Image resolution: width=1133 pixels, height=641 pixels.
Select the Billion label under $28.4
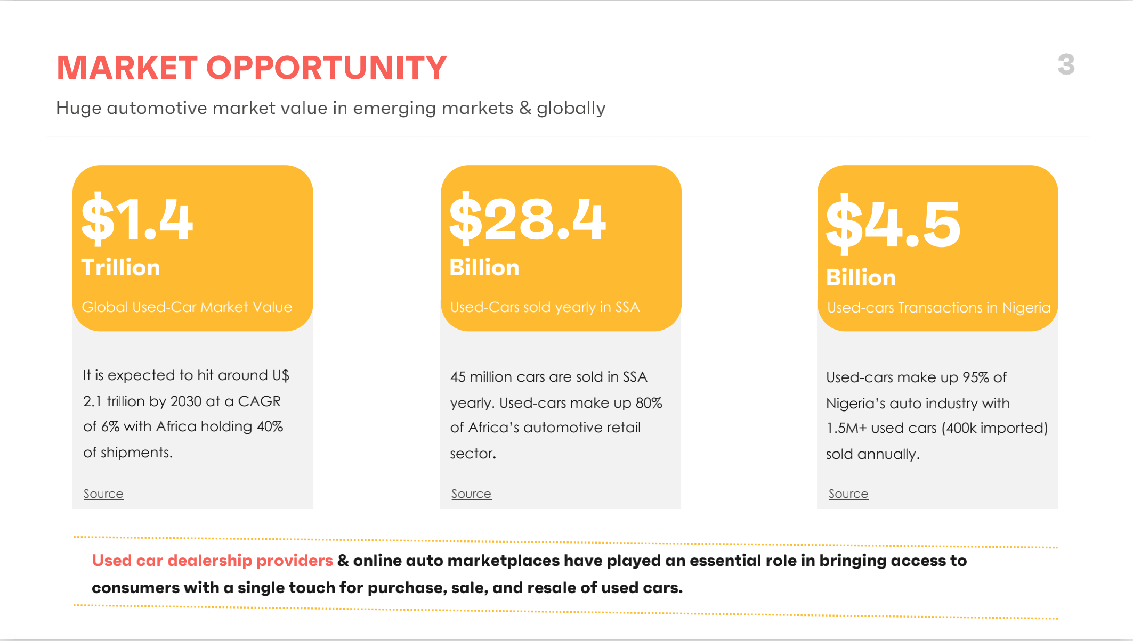coord(484,267)
